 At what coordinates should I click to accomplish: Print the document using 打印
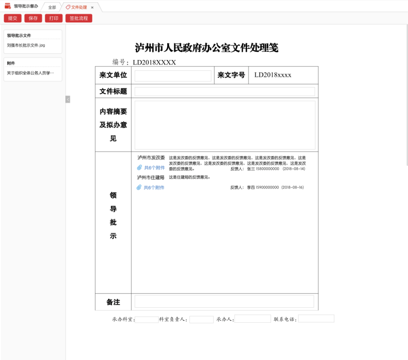click(x=54, y=18)
